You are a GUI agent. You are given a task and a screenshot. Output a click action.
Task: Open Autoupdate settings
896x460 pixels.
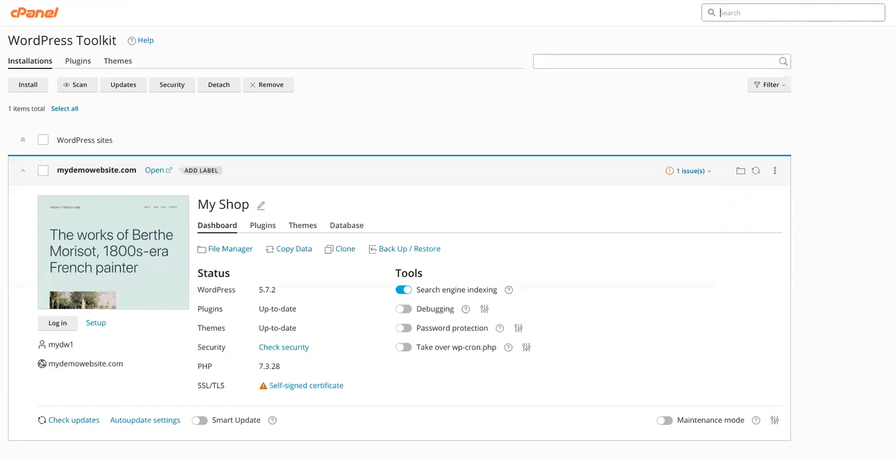[x=145, y=420]
